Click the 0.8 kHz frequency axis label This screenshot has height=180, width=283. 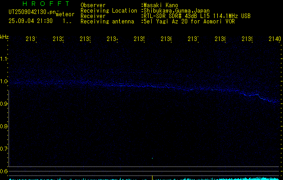pyautogui.click(x=4, y=126)
